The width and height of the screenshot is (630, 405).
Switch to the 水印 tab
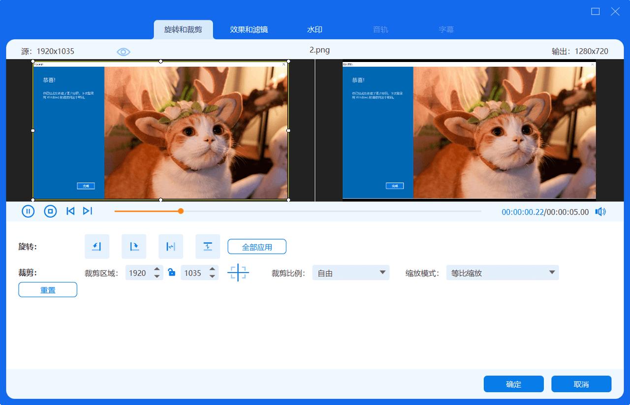tap(314, 30)
